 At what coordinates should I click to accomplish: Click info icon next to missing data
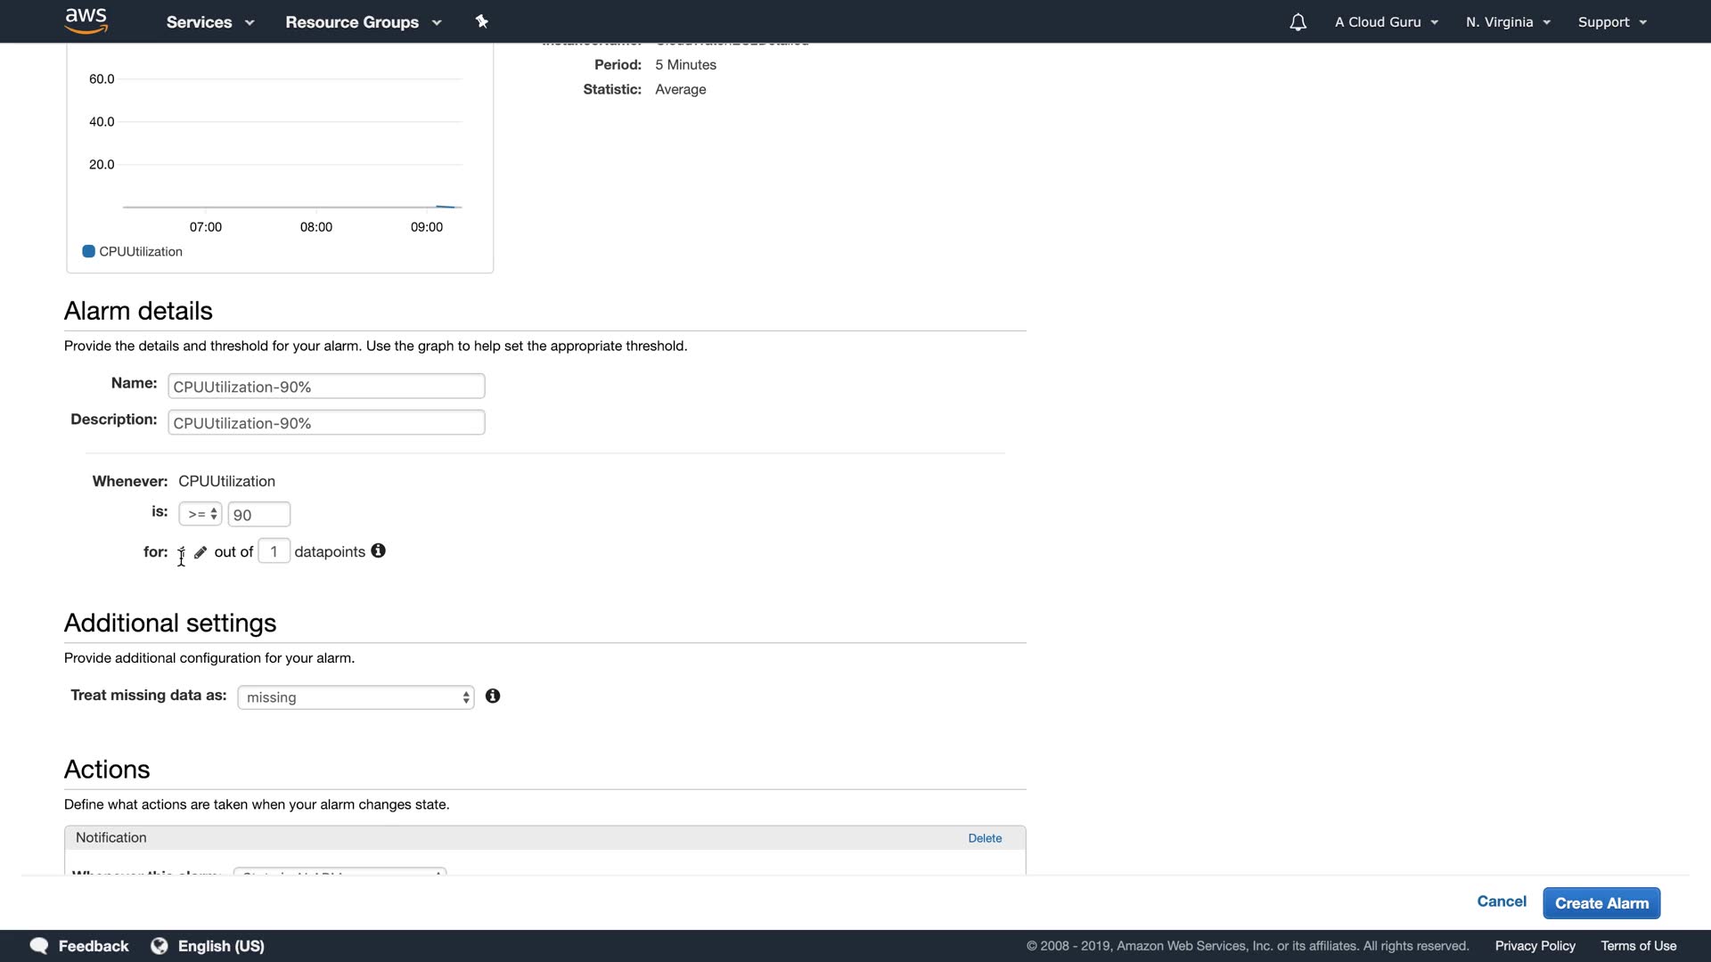coord(493,697)
